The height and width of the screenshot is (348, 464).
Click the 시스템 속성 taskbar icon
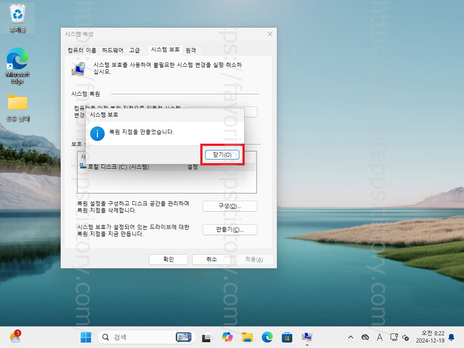pos(307,337)
